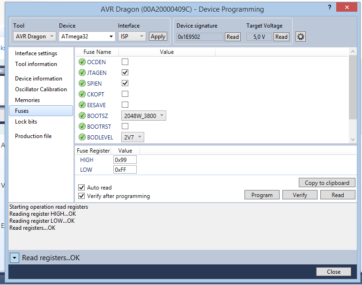Collapse the status log with arrow button
The image size is (362, 285).
[15, 258]
